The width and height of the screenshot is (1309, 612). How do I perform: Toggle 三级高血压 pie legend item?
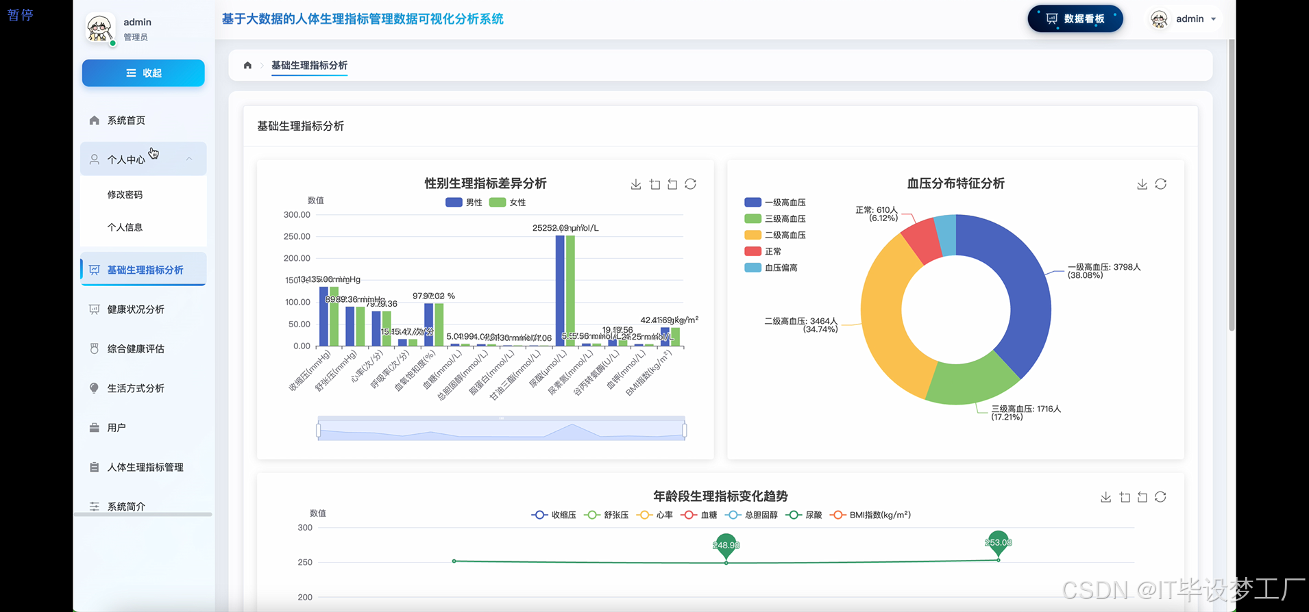775,219
